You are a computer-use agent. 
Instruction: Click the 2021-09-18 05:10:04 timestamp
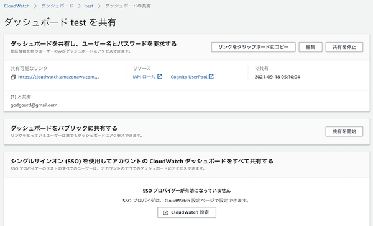coord(277,77)
